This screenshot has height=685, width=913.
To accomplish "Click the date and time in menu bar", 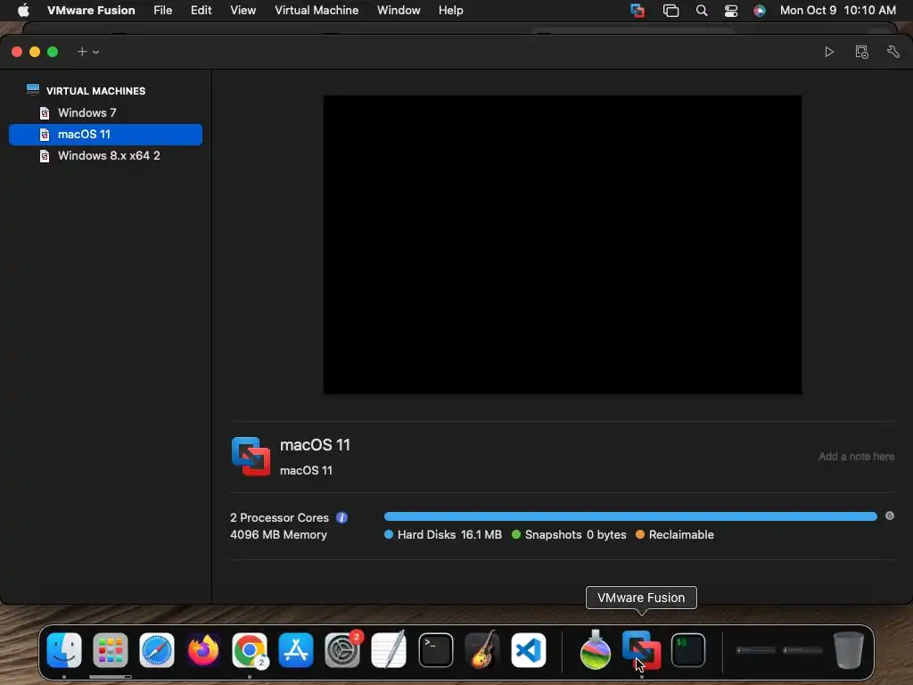I will [x=838, y=11].
